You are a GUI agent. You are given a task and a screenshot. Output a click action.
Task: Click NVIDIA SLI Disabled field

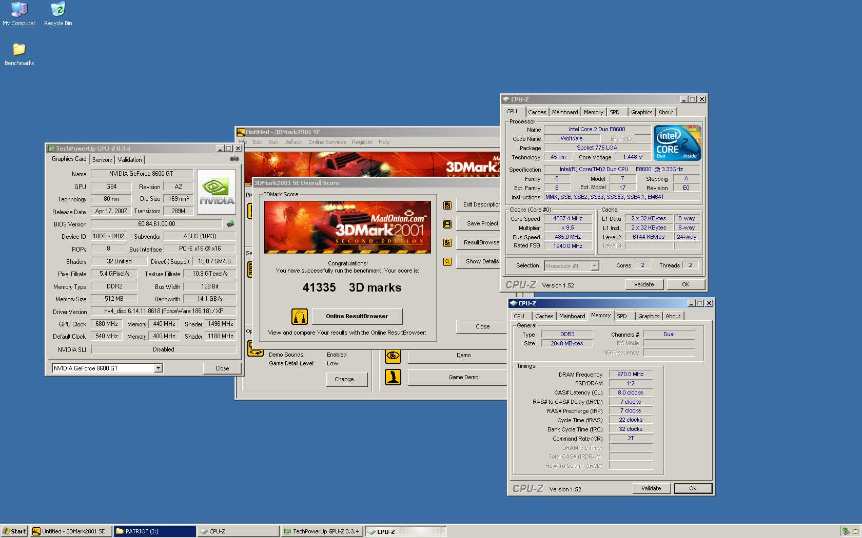164,349
